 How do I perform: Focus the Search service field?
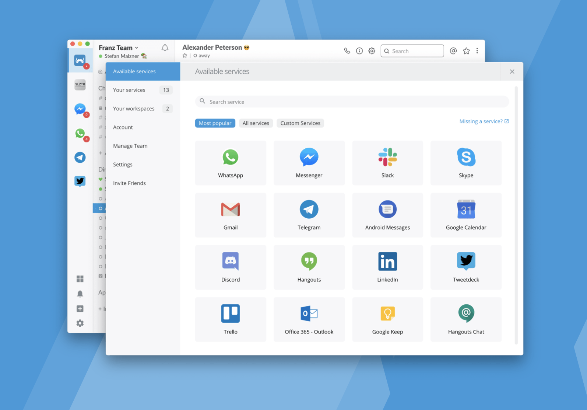(352, 102)
